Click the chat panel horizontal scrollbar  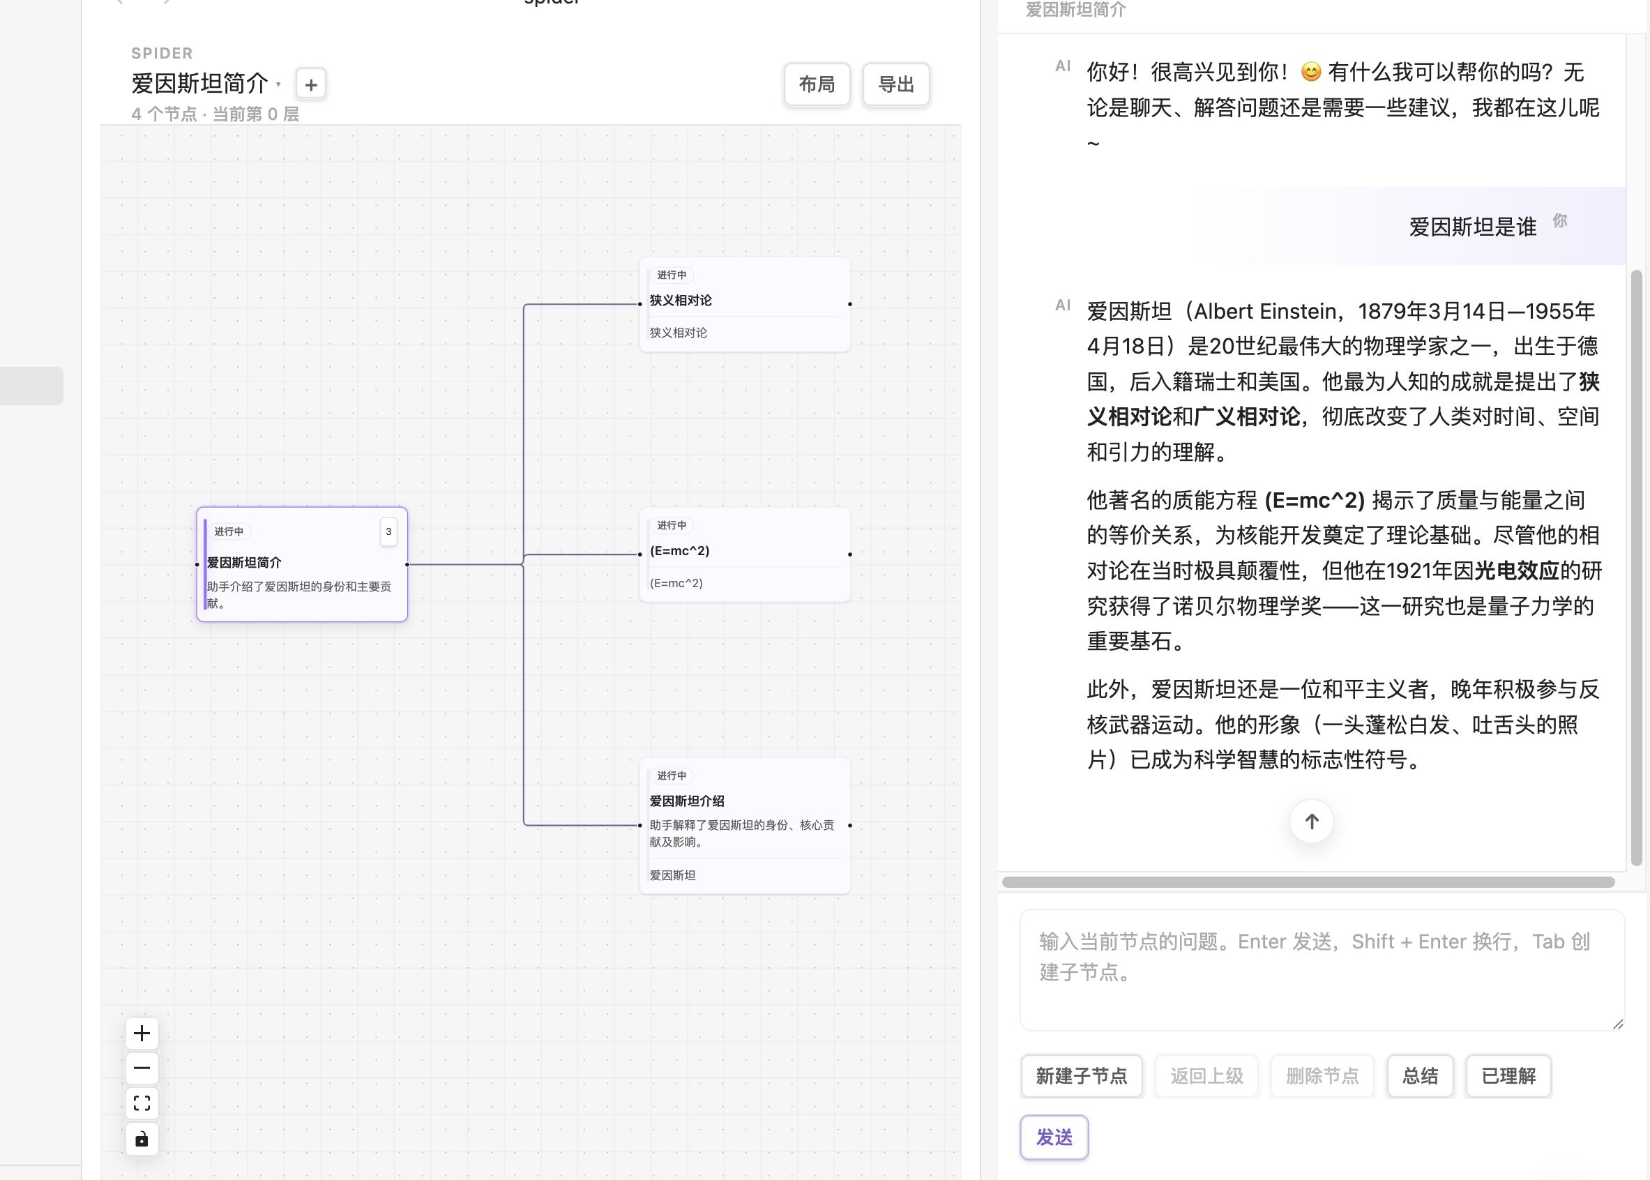tap(1308, 882)
